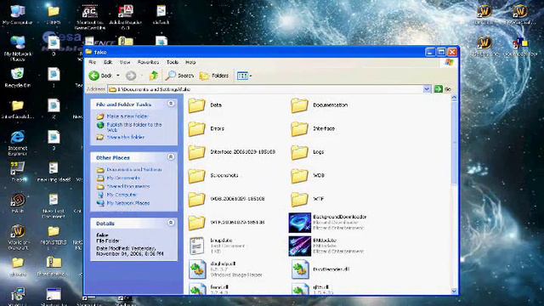Open the Back history dropdown arrow

click(x=118, y=76)
